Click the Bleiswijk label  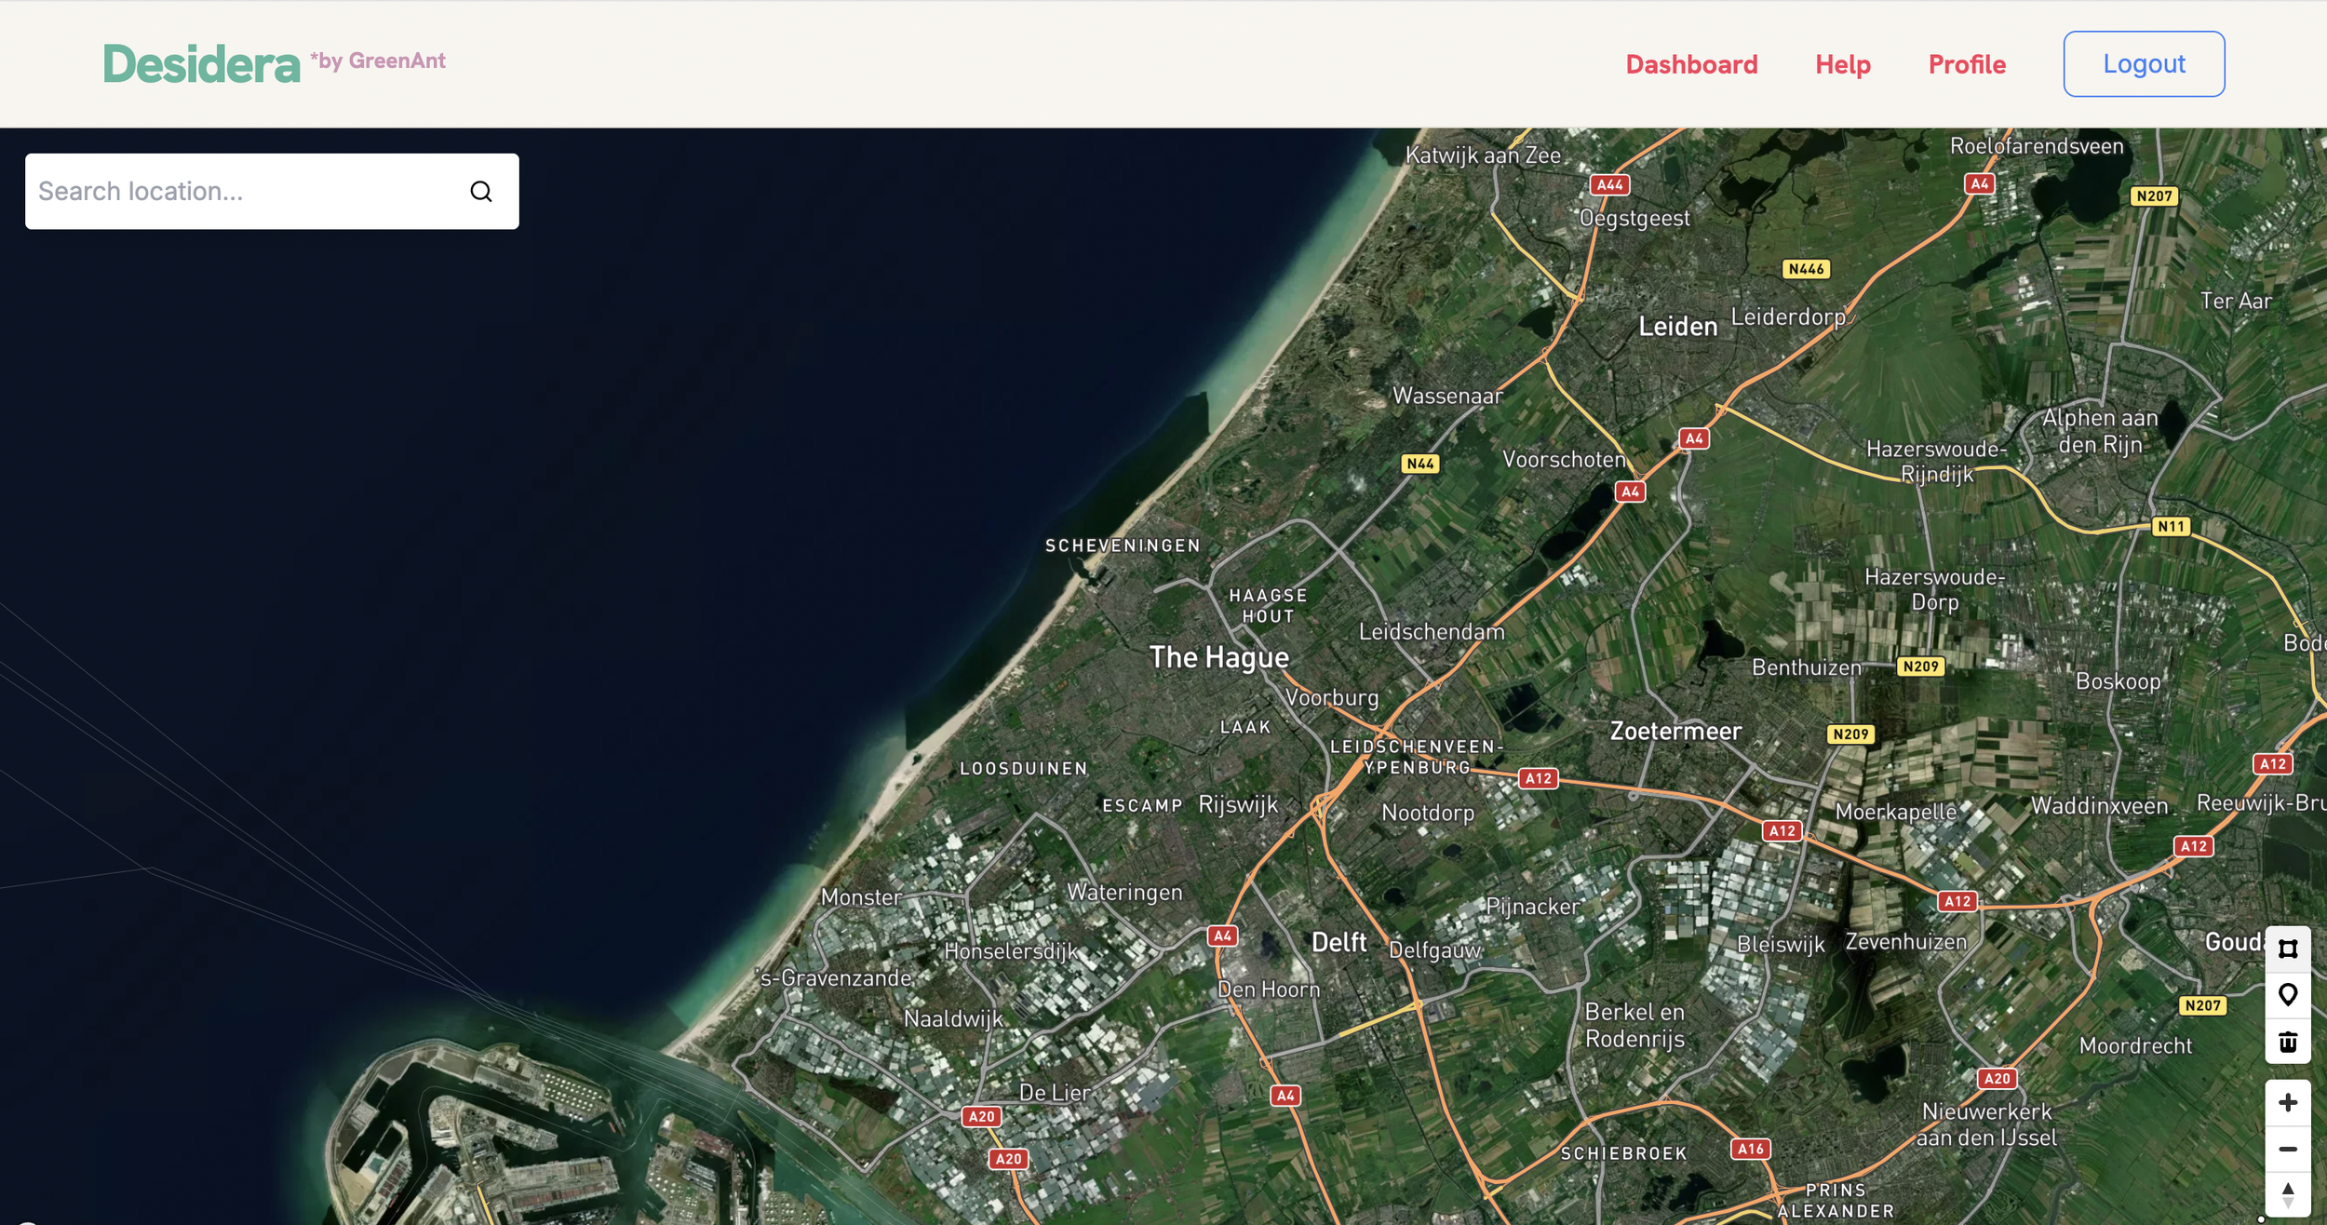(1781, 944)
